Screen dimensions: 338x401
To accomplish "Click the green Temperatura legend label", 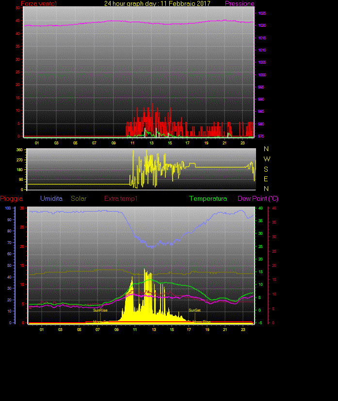I will [208, 199].
